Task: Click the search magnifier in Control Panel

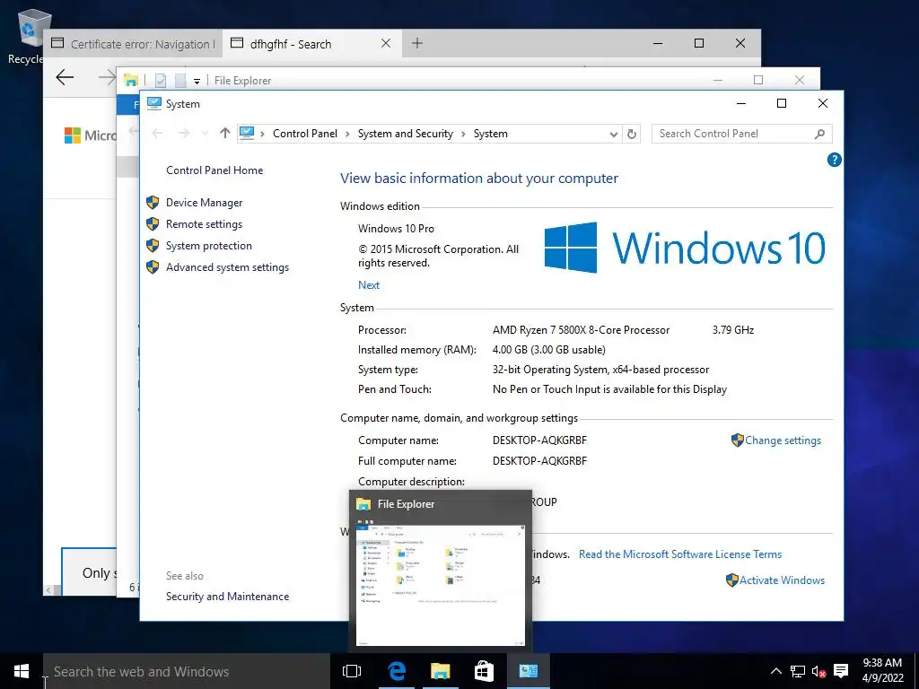Action: [x=820, y=135]
